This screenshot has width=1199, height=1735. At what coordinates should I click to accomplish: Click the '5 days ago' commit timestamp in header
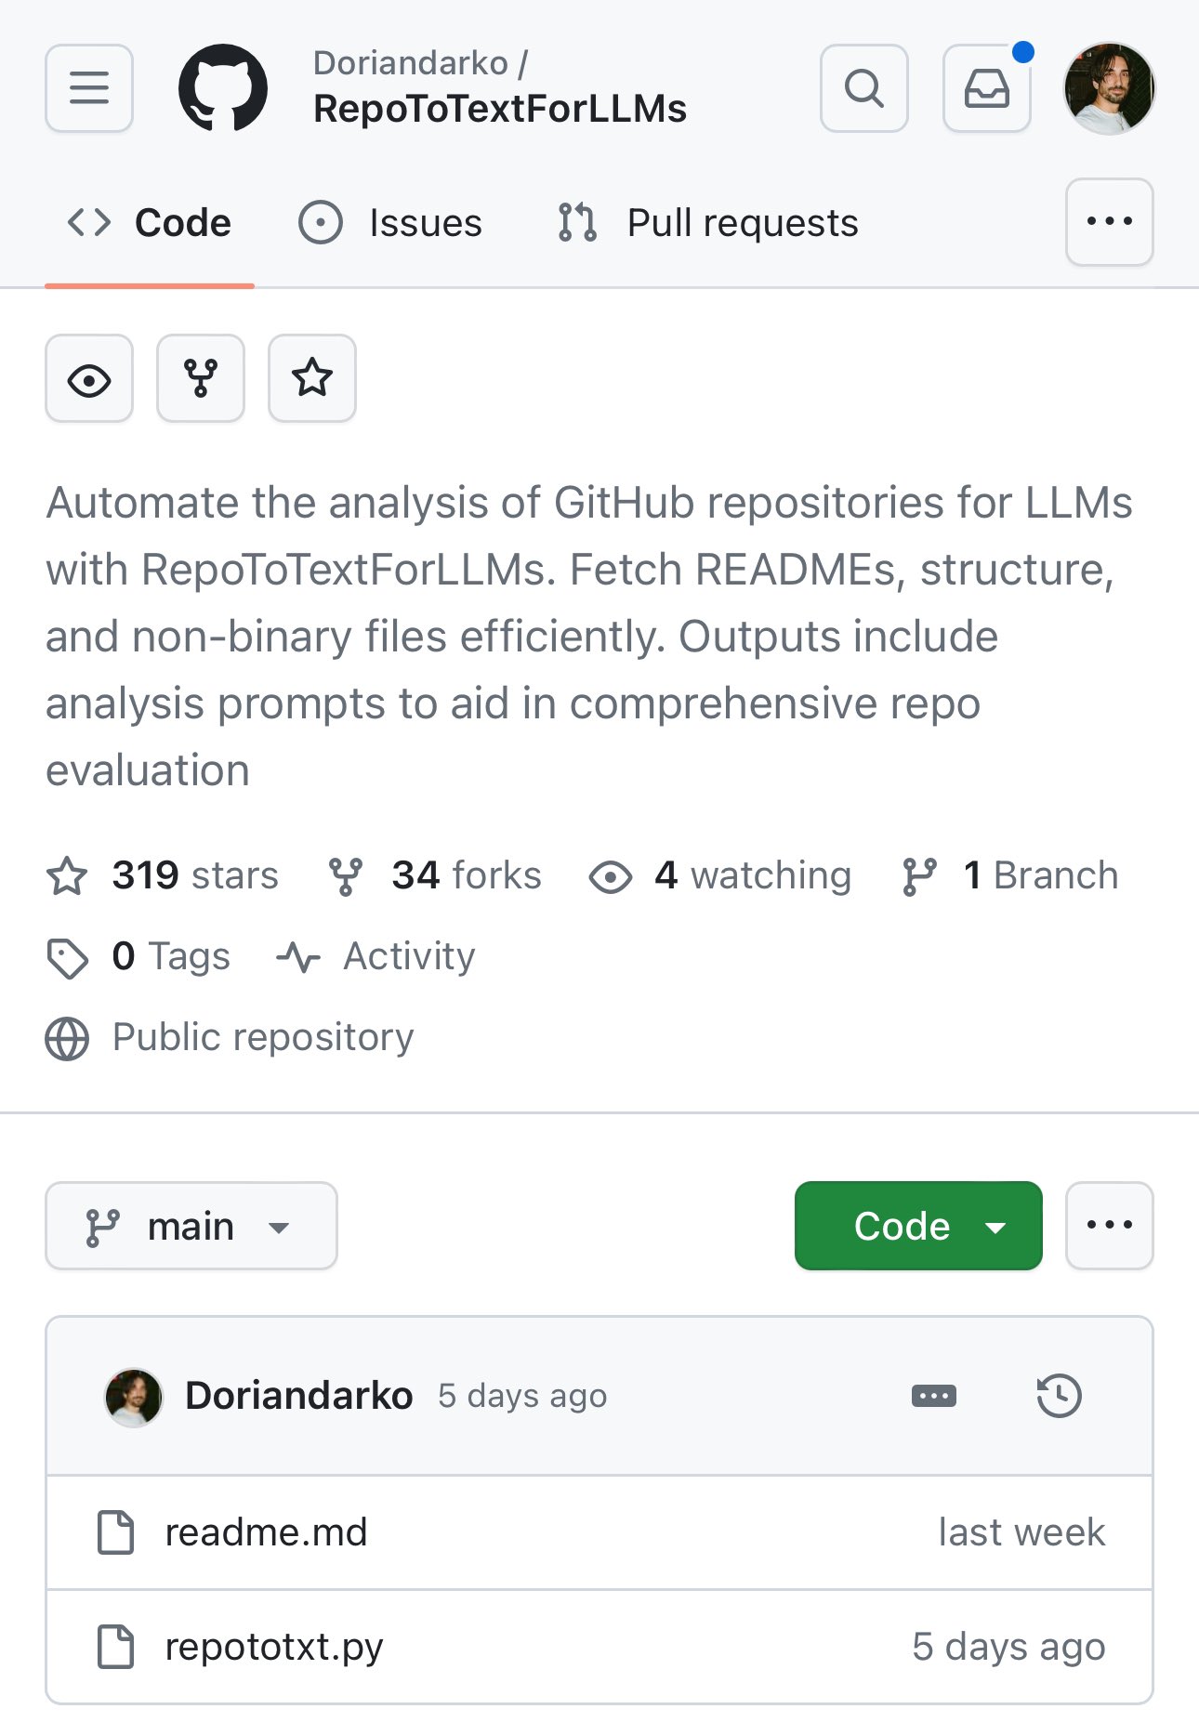click(522, 1396)
